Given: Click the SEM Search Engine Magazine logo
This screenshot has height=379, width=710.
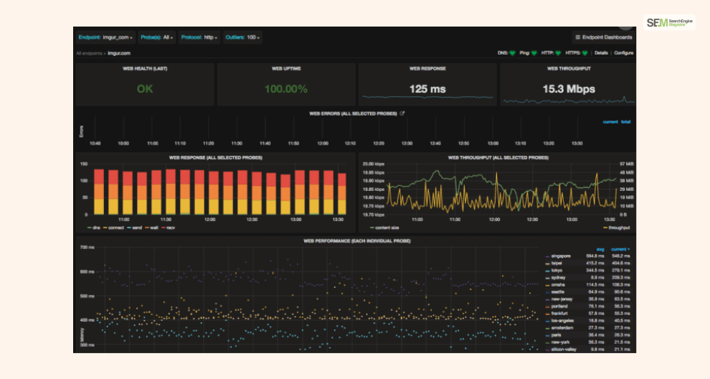Looking at the screenshot, I should click(669, 23).
